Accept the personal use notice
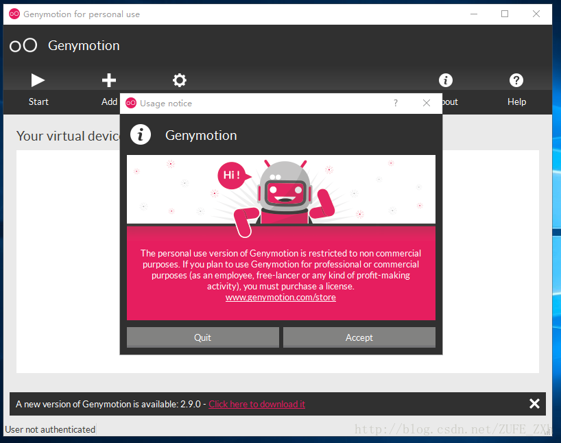The image size is (561, 443). (x=359, y=337)
